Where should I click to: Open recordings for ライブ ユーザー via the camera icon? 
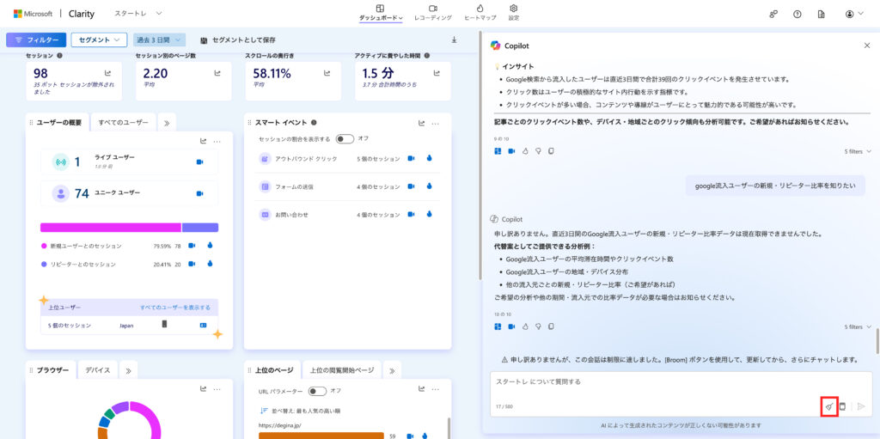199,162
